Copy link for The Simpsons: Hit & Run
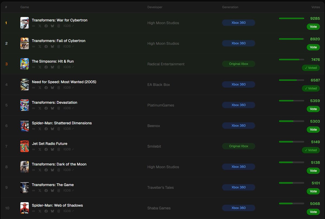The image size is (325, 219). point(34,67)
